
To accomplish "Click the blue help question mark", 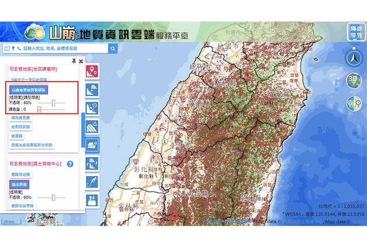I will (x=70, y=164).
